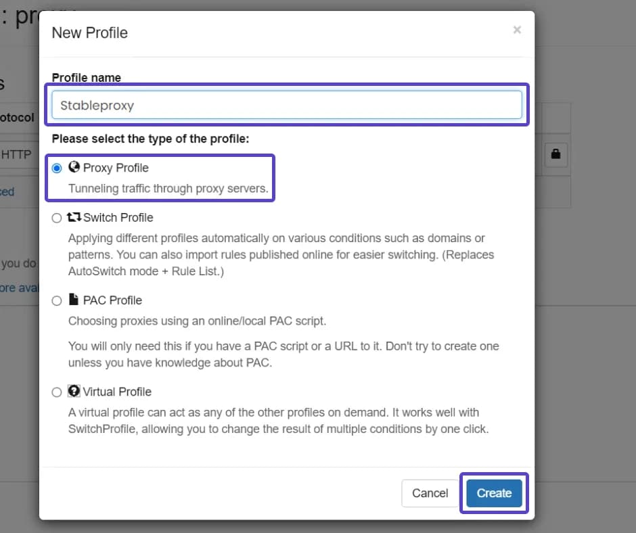
Task: Click the globe icon beside Proxy Profile
Action: [x=74, y=167]
